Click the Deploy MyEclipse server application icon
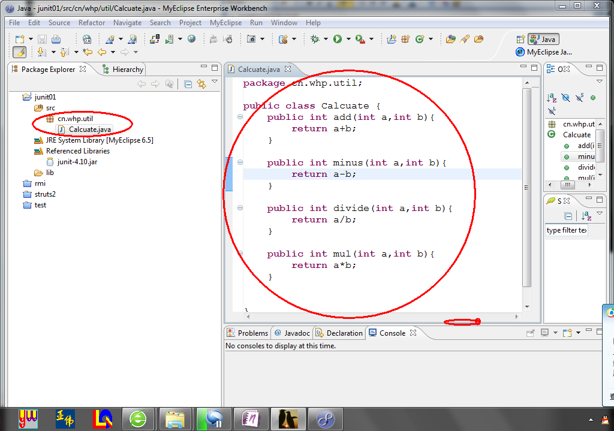Viewport: 614px width, 431px height. (x=155, y=39)
